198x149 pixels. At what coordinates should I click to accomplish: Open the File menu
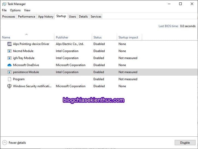pyautogui.click(x=4, y=10)
